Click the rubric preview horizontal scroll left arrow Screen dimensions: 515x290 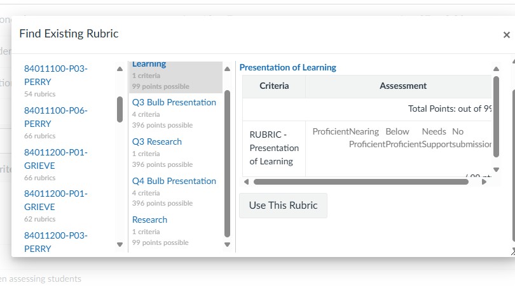coord(247,181)
